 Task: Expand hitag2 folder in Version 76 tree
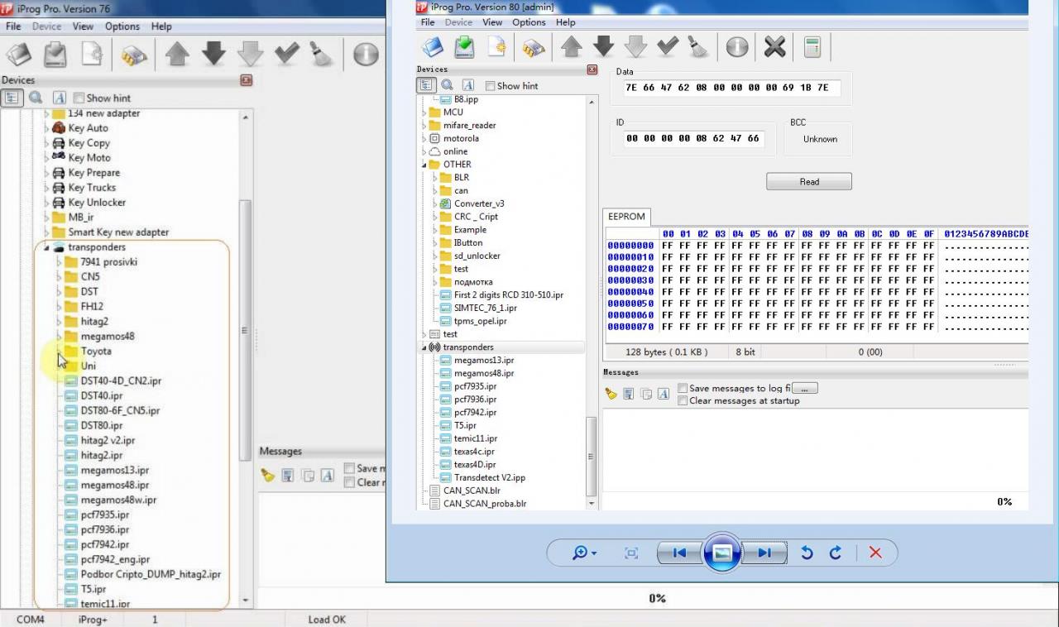click(x=59, y=322)
